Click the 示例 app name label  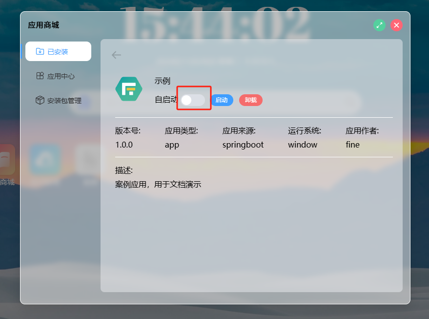pyautogui.click(x=162, y=81)
